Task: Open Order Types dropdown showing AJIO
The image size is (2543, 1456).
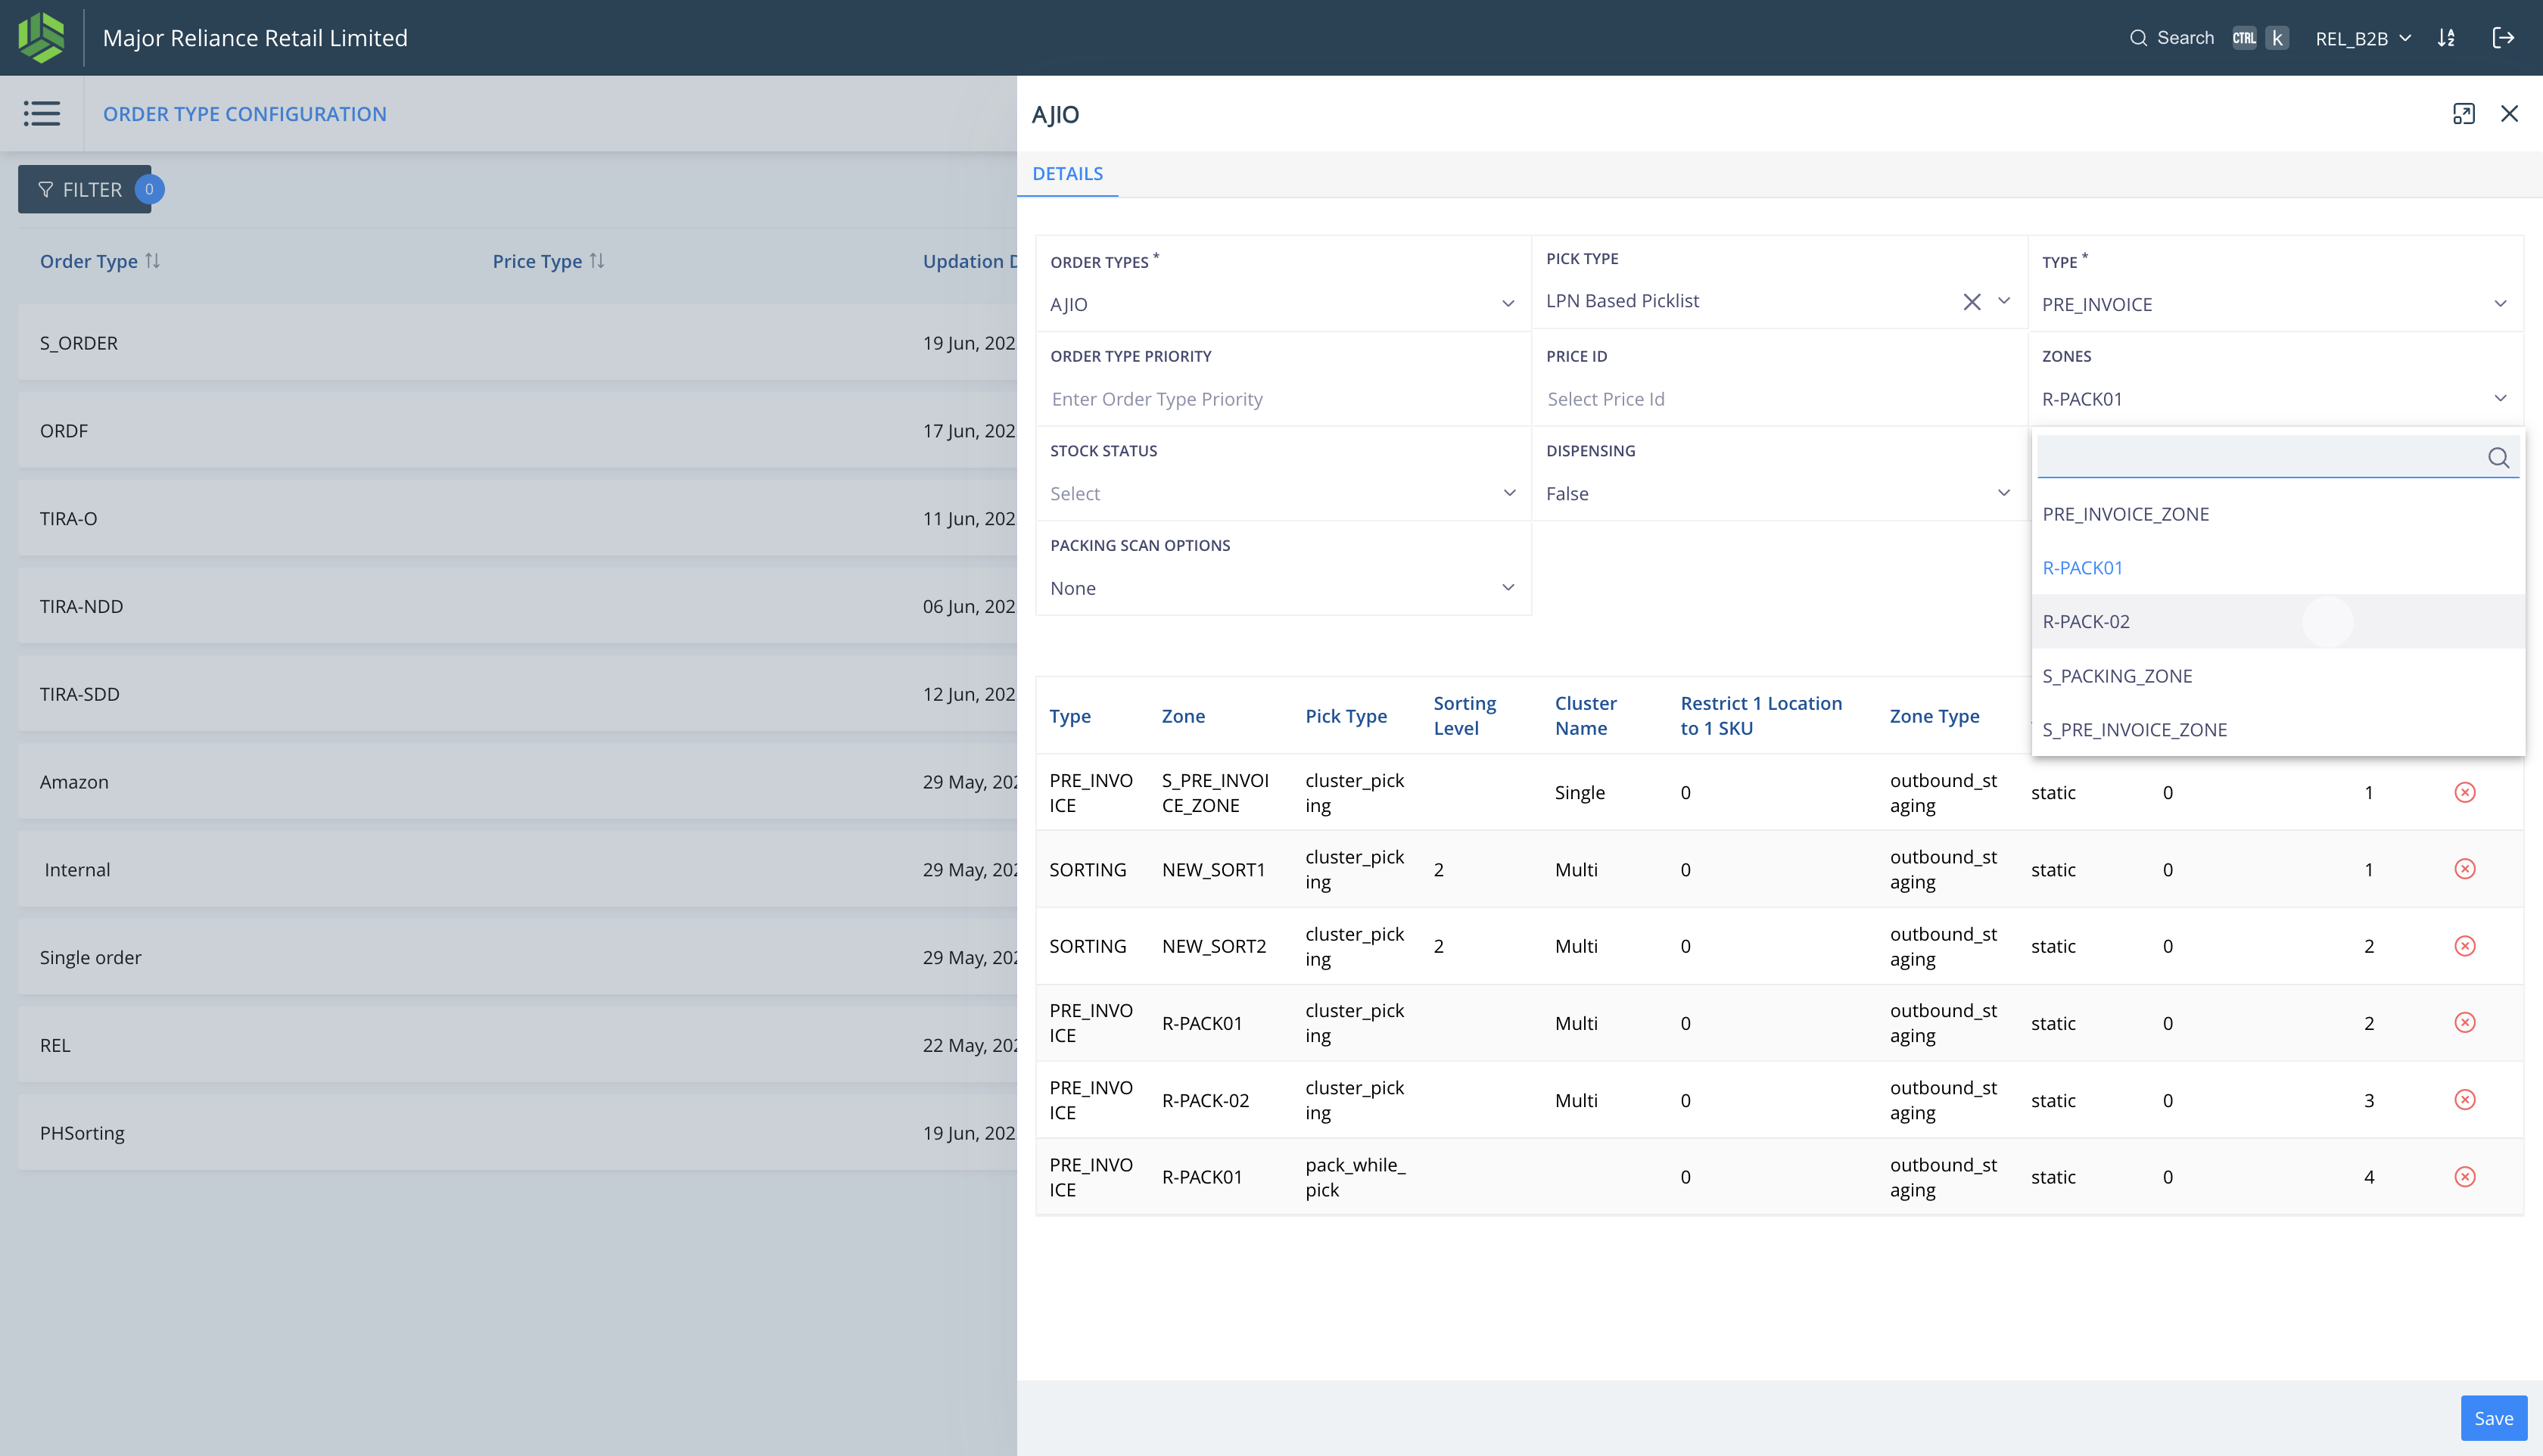Action: pos(1283,304)
